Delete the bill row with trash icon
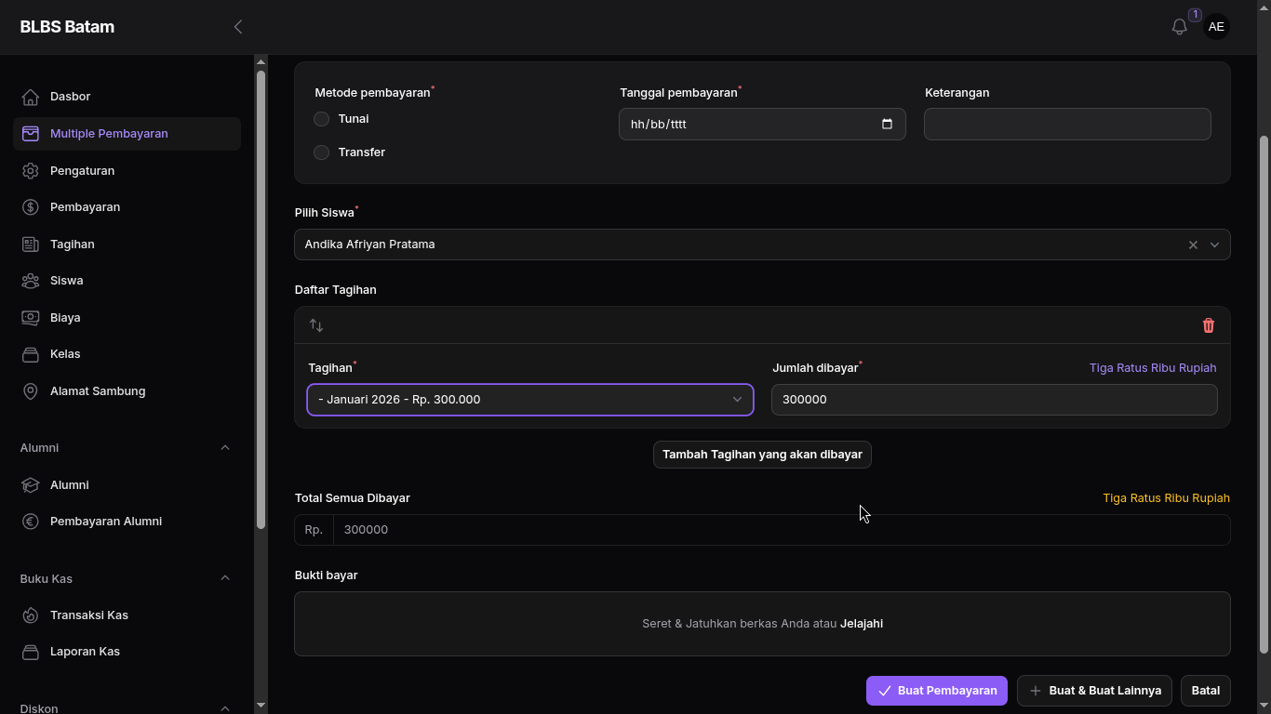 point(1208,325)
